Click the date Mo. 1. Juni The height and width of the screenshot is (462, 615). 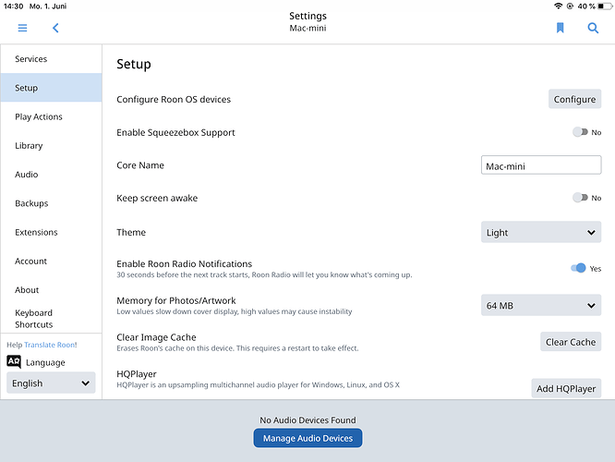point(48,6)
